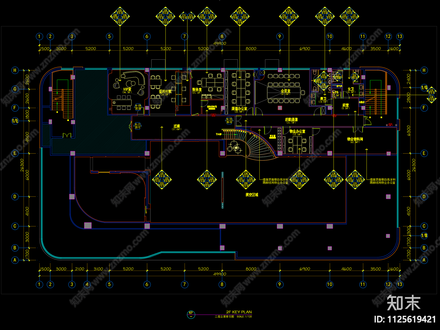Click the PA room label
Viewport: 440px width, 330px height.
click(x=337, y=93)
